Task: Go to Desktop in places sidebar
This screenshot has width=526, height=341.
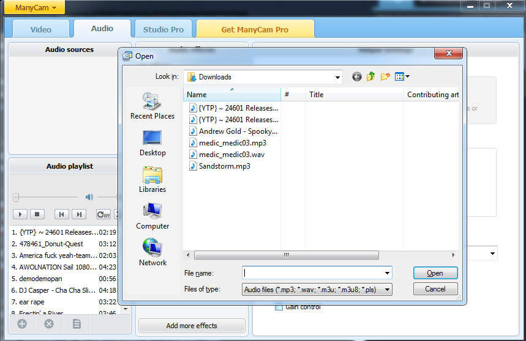Action: tap(152, 143)
